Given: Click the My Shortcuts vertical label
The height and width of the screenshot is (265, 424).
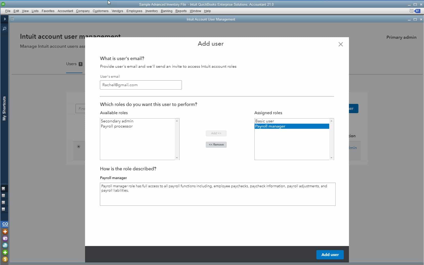Looking at the screenshot, I should click(4, 109).
